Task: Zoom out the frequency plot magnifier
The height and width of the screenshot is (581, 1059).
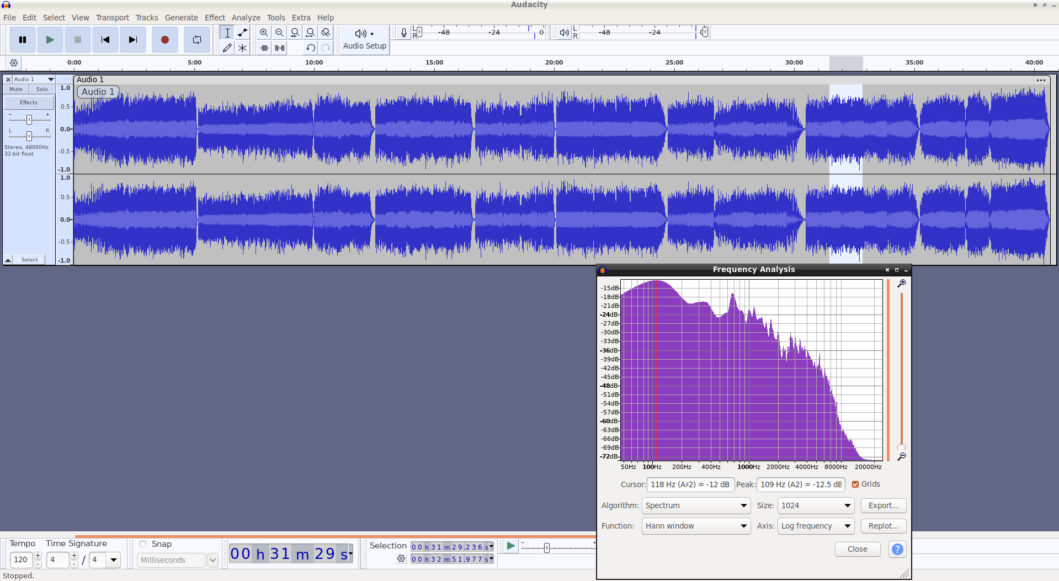Action: 901,457
